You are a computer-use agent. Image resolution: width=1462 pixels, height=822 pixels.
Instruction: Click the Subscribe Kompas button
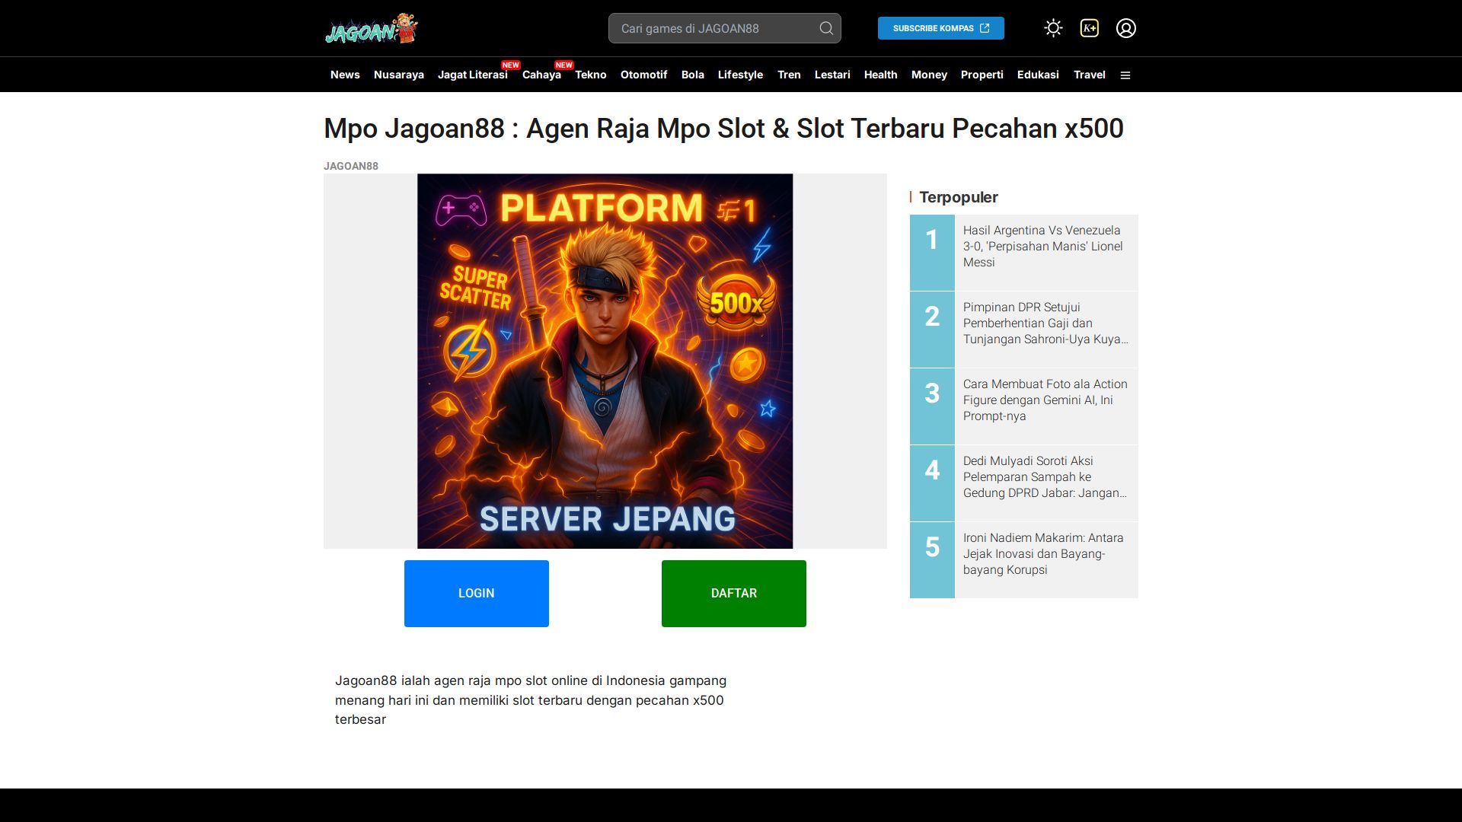tap(940, 28)
